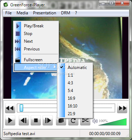Set aspect ratio to 16:10
The height and width of the screenshot is (140, 132).
pyautogui.click(x=75, y=106)
